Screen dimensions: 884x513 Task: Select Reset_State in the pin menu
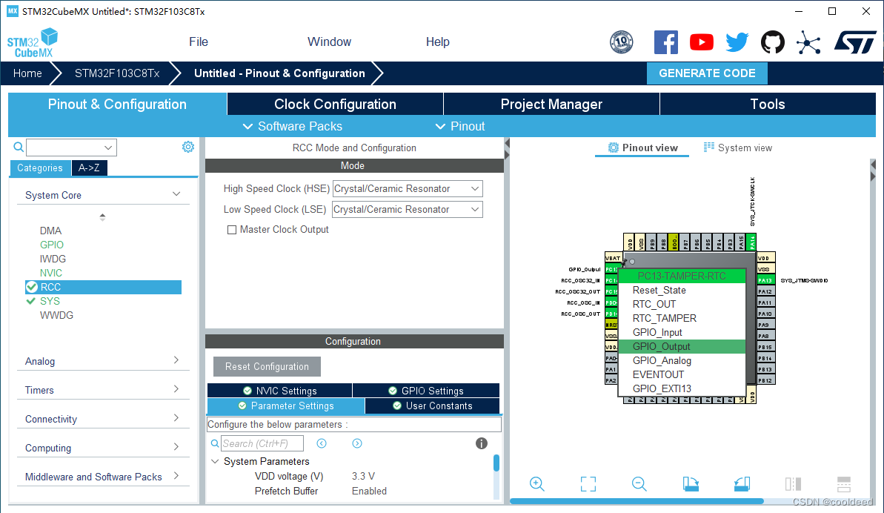682,290
